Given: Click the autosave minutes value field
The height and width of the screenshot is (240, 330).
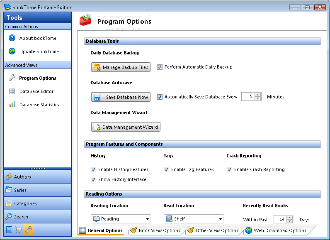Looking at the screenshot, I should [x=248, y=97].
